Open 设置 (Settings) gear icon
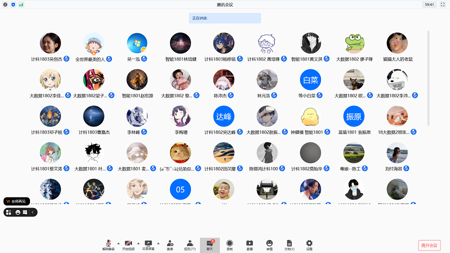The image size is (450, 253). tap(309, 244)
